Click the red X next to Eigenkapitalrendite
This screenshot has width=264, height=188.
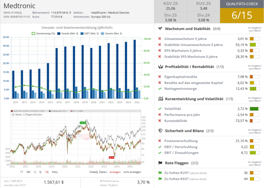pos(160,76)
